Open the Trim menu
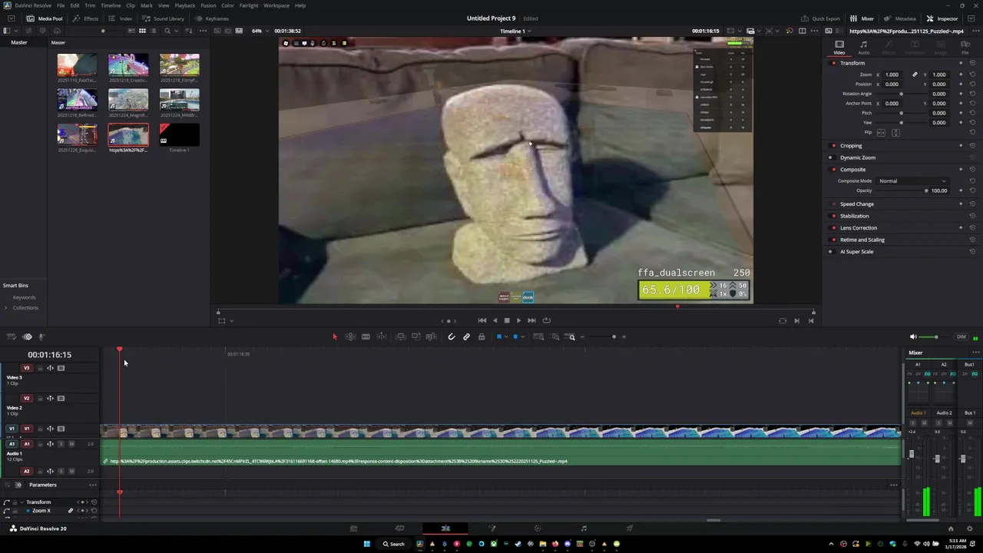Screen dimensions: 983x553 pos(90,5)
